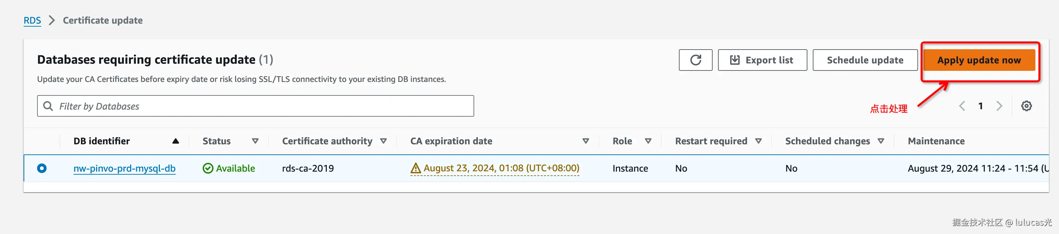The image size is (1059, 234).
Task: Focus the Filter by Databases search field
Action: (263, 106)
